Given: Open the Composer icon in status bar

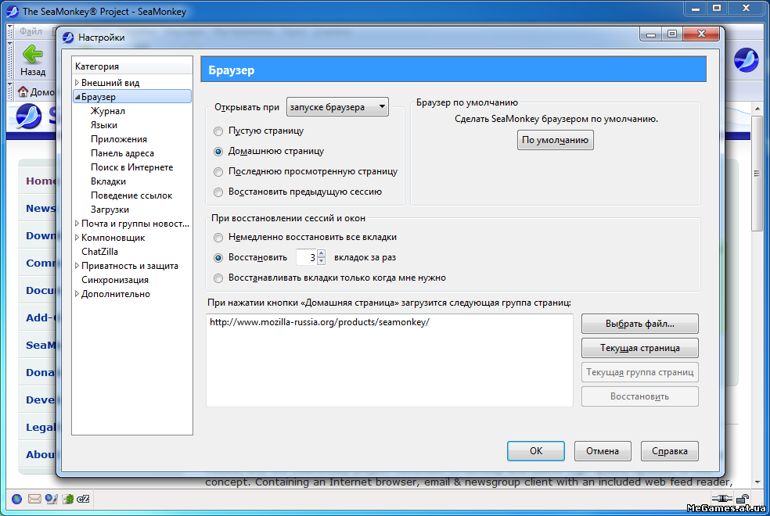Looking at the screenshot, I should [x=51, y=500].
